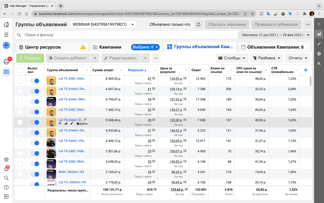Remove the Выбрано: 6 selection chip

[156, 47]
